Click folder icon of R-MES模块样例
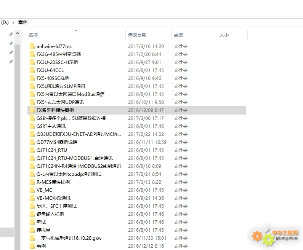Image resolution: width=303 pixels, height=250 pixels. [32, 182]
